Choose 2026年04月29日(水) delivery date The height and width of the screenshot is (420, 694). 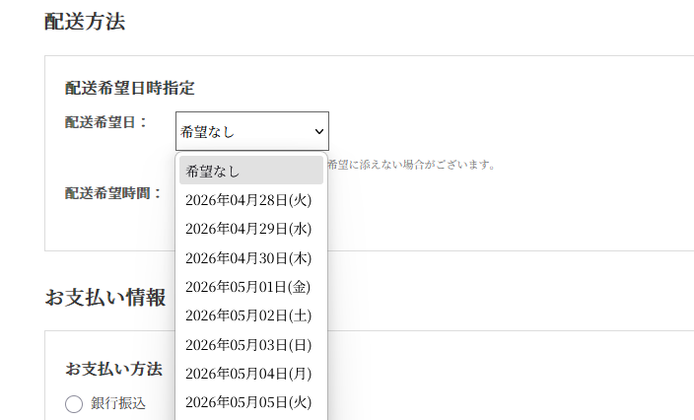coord(248,229)
